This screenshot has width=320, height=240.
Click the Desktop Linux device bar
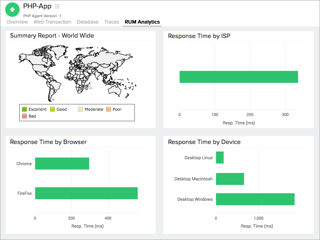point(220,158)
